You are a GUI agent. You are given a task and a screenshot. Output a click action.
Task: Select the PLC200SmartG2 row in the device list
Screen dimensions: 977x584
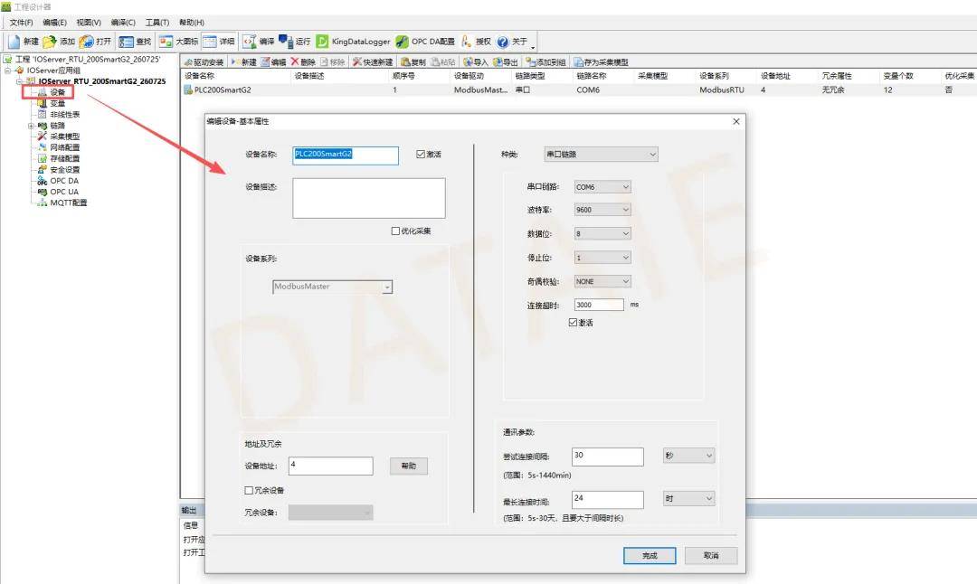click(580, 89)
